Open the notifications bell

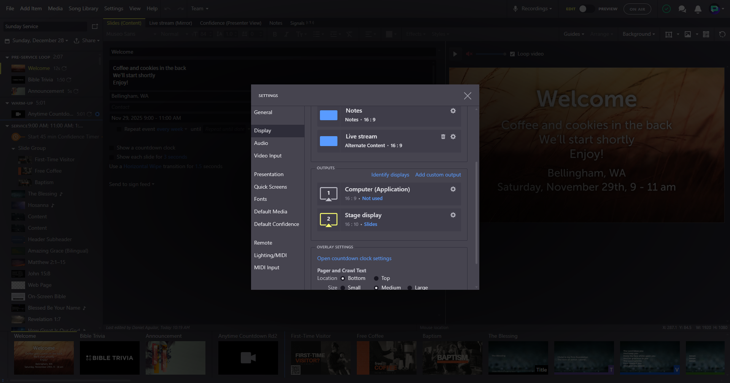tap(698, 9)
